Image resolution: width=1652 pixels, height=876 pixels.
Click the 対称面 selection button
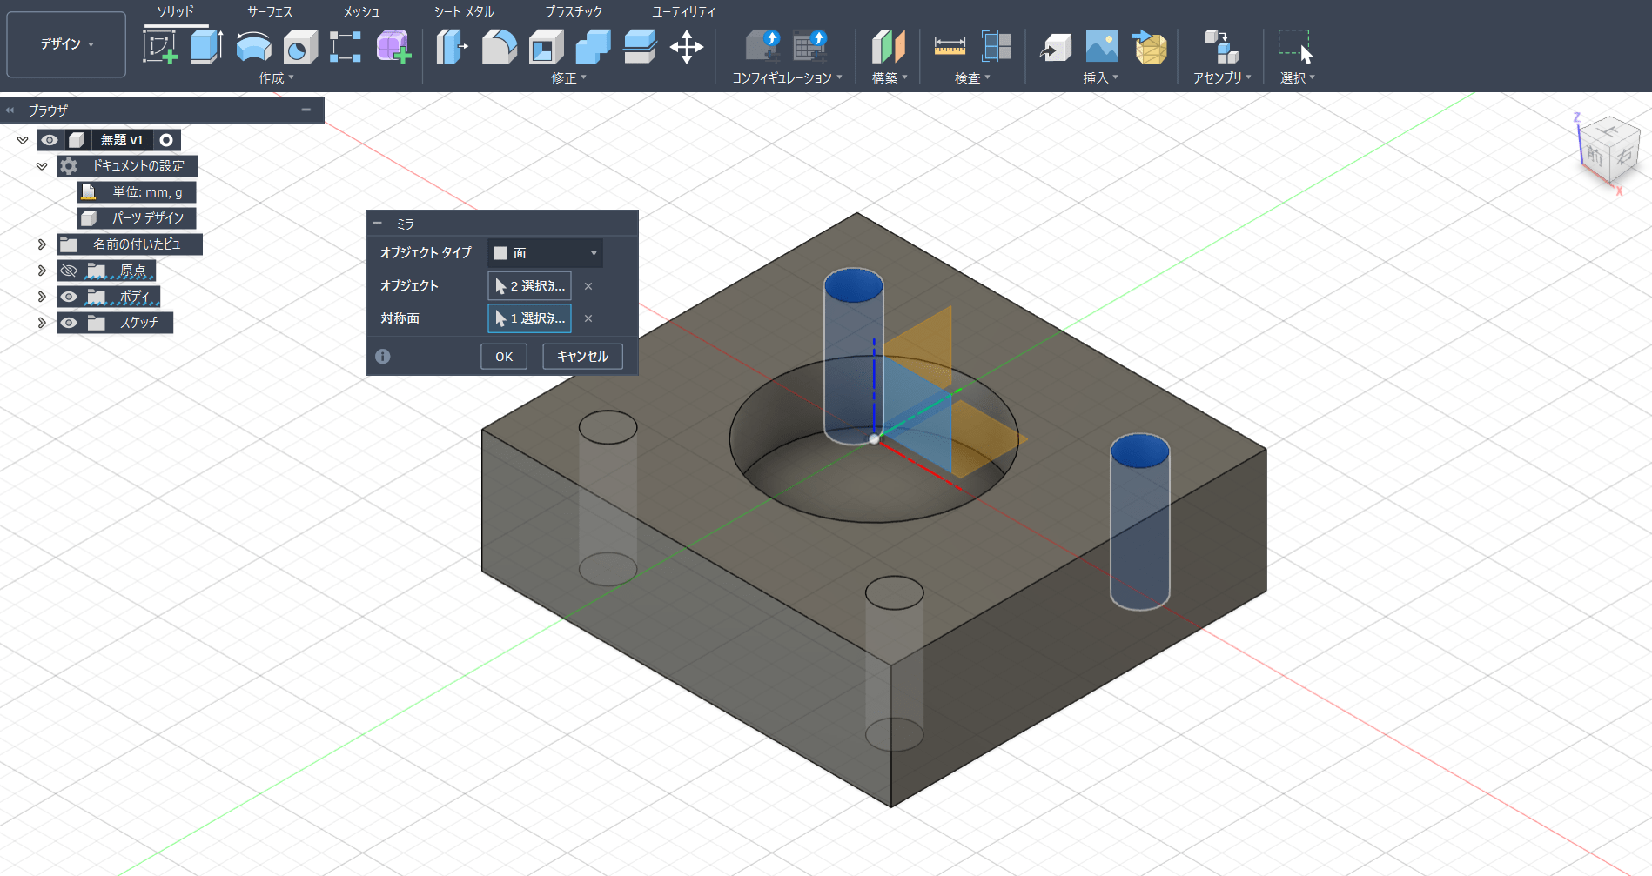pyautogui.click(x=529, y=318)
